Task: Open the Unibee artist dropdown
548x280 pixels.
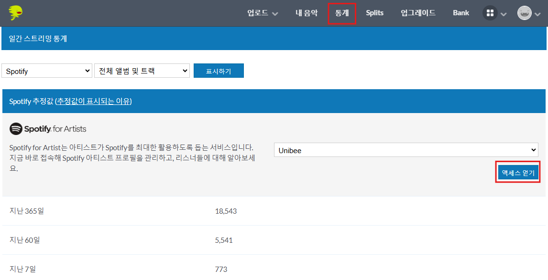Action: (406, 150)
